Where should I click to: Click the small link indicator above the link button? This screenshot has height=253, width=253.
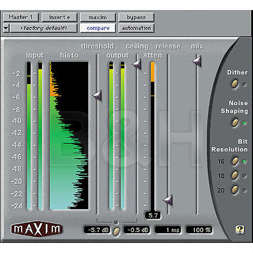(116, 223)
